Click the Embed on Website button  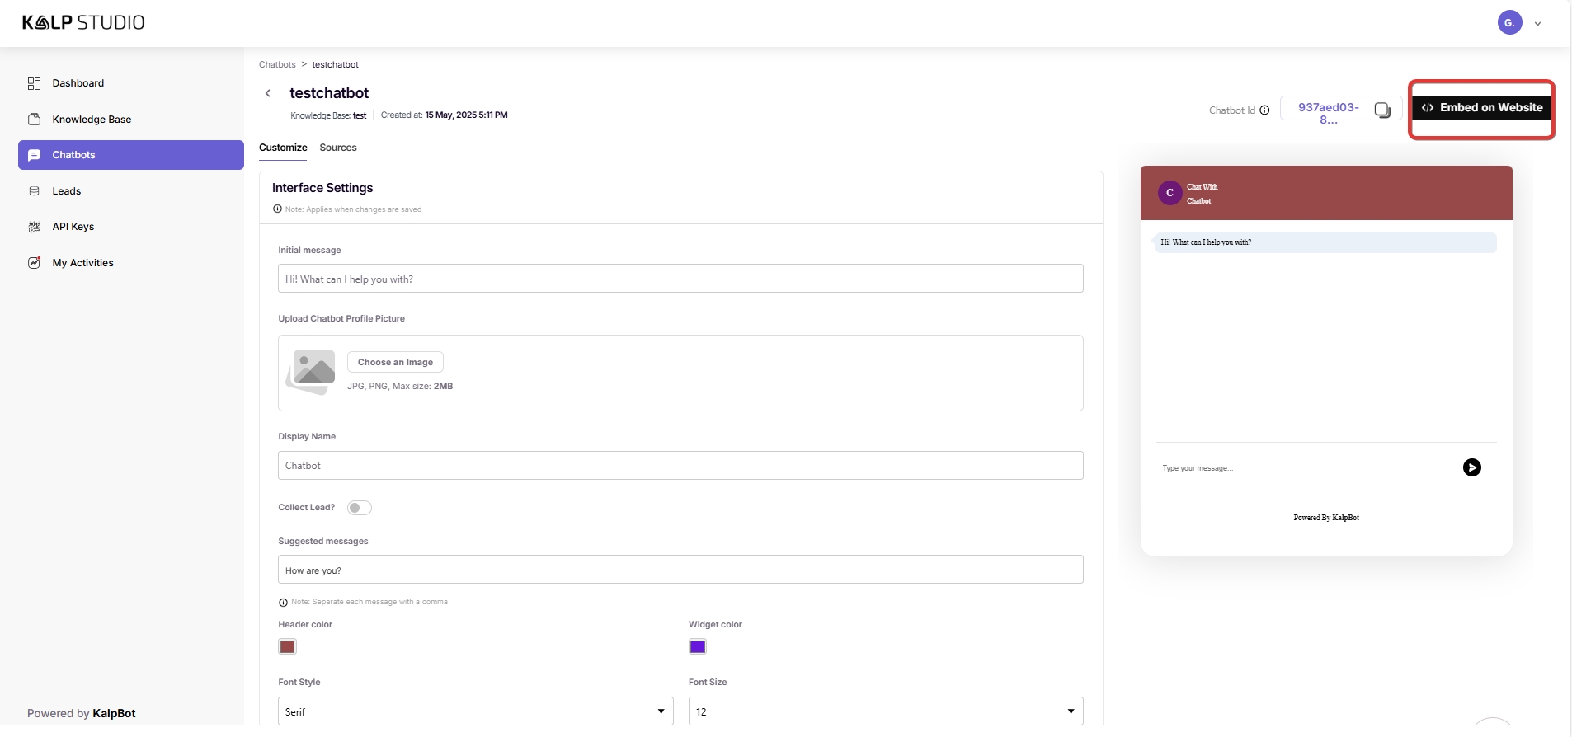coord(1481,108)
